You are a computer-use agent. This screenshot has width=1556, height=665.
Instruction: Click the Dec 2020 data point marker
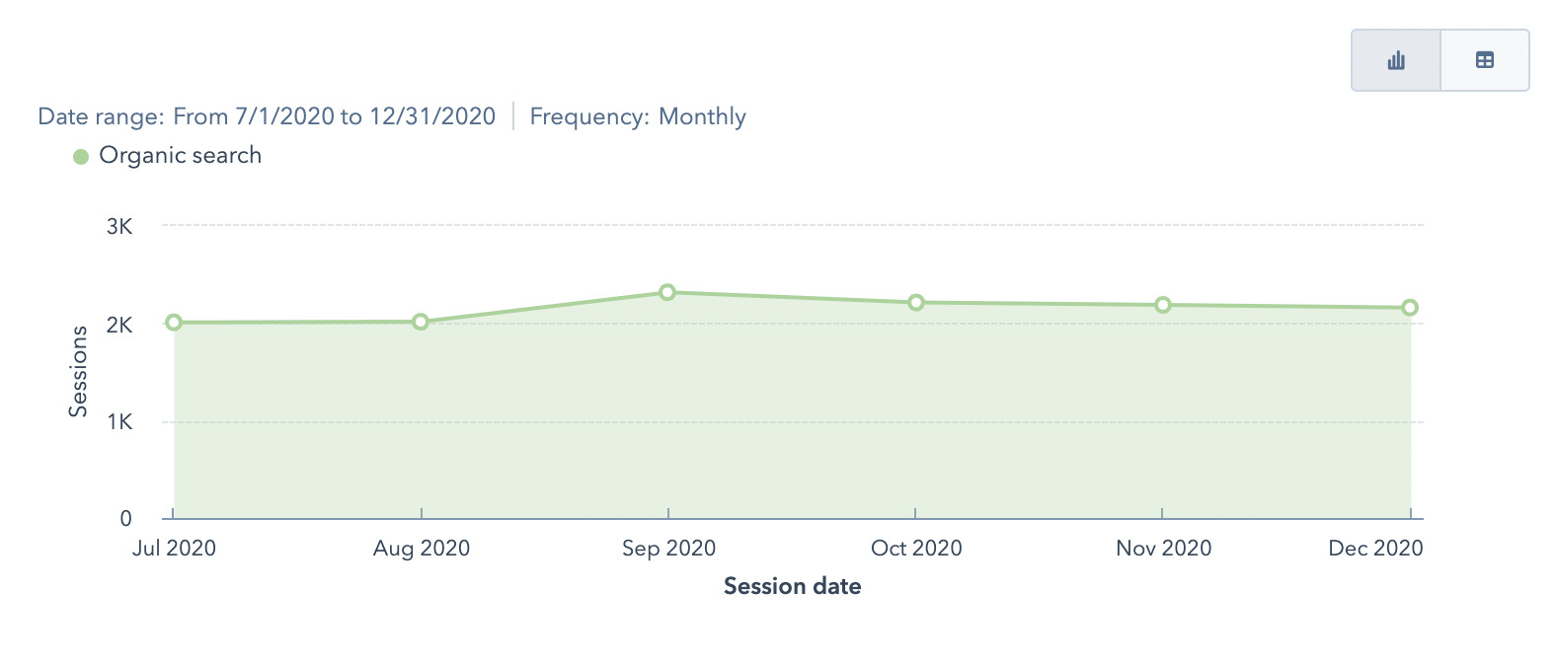point(1411,307)
